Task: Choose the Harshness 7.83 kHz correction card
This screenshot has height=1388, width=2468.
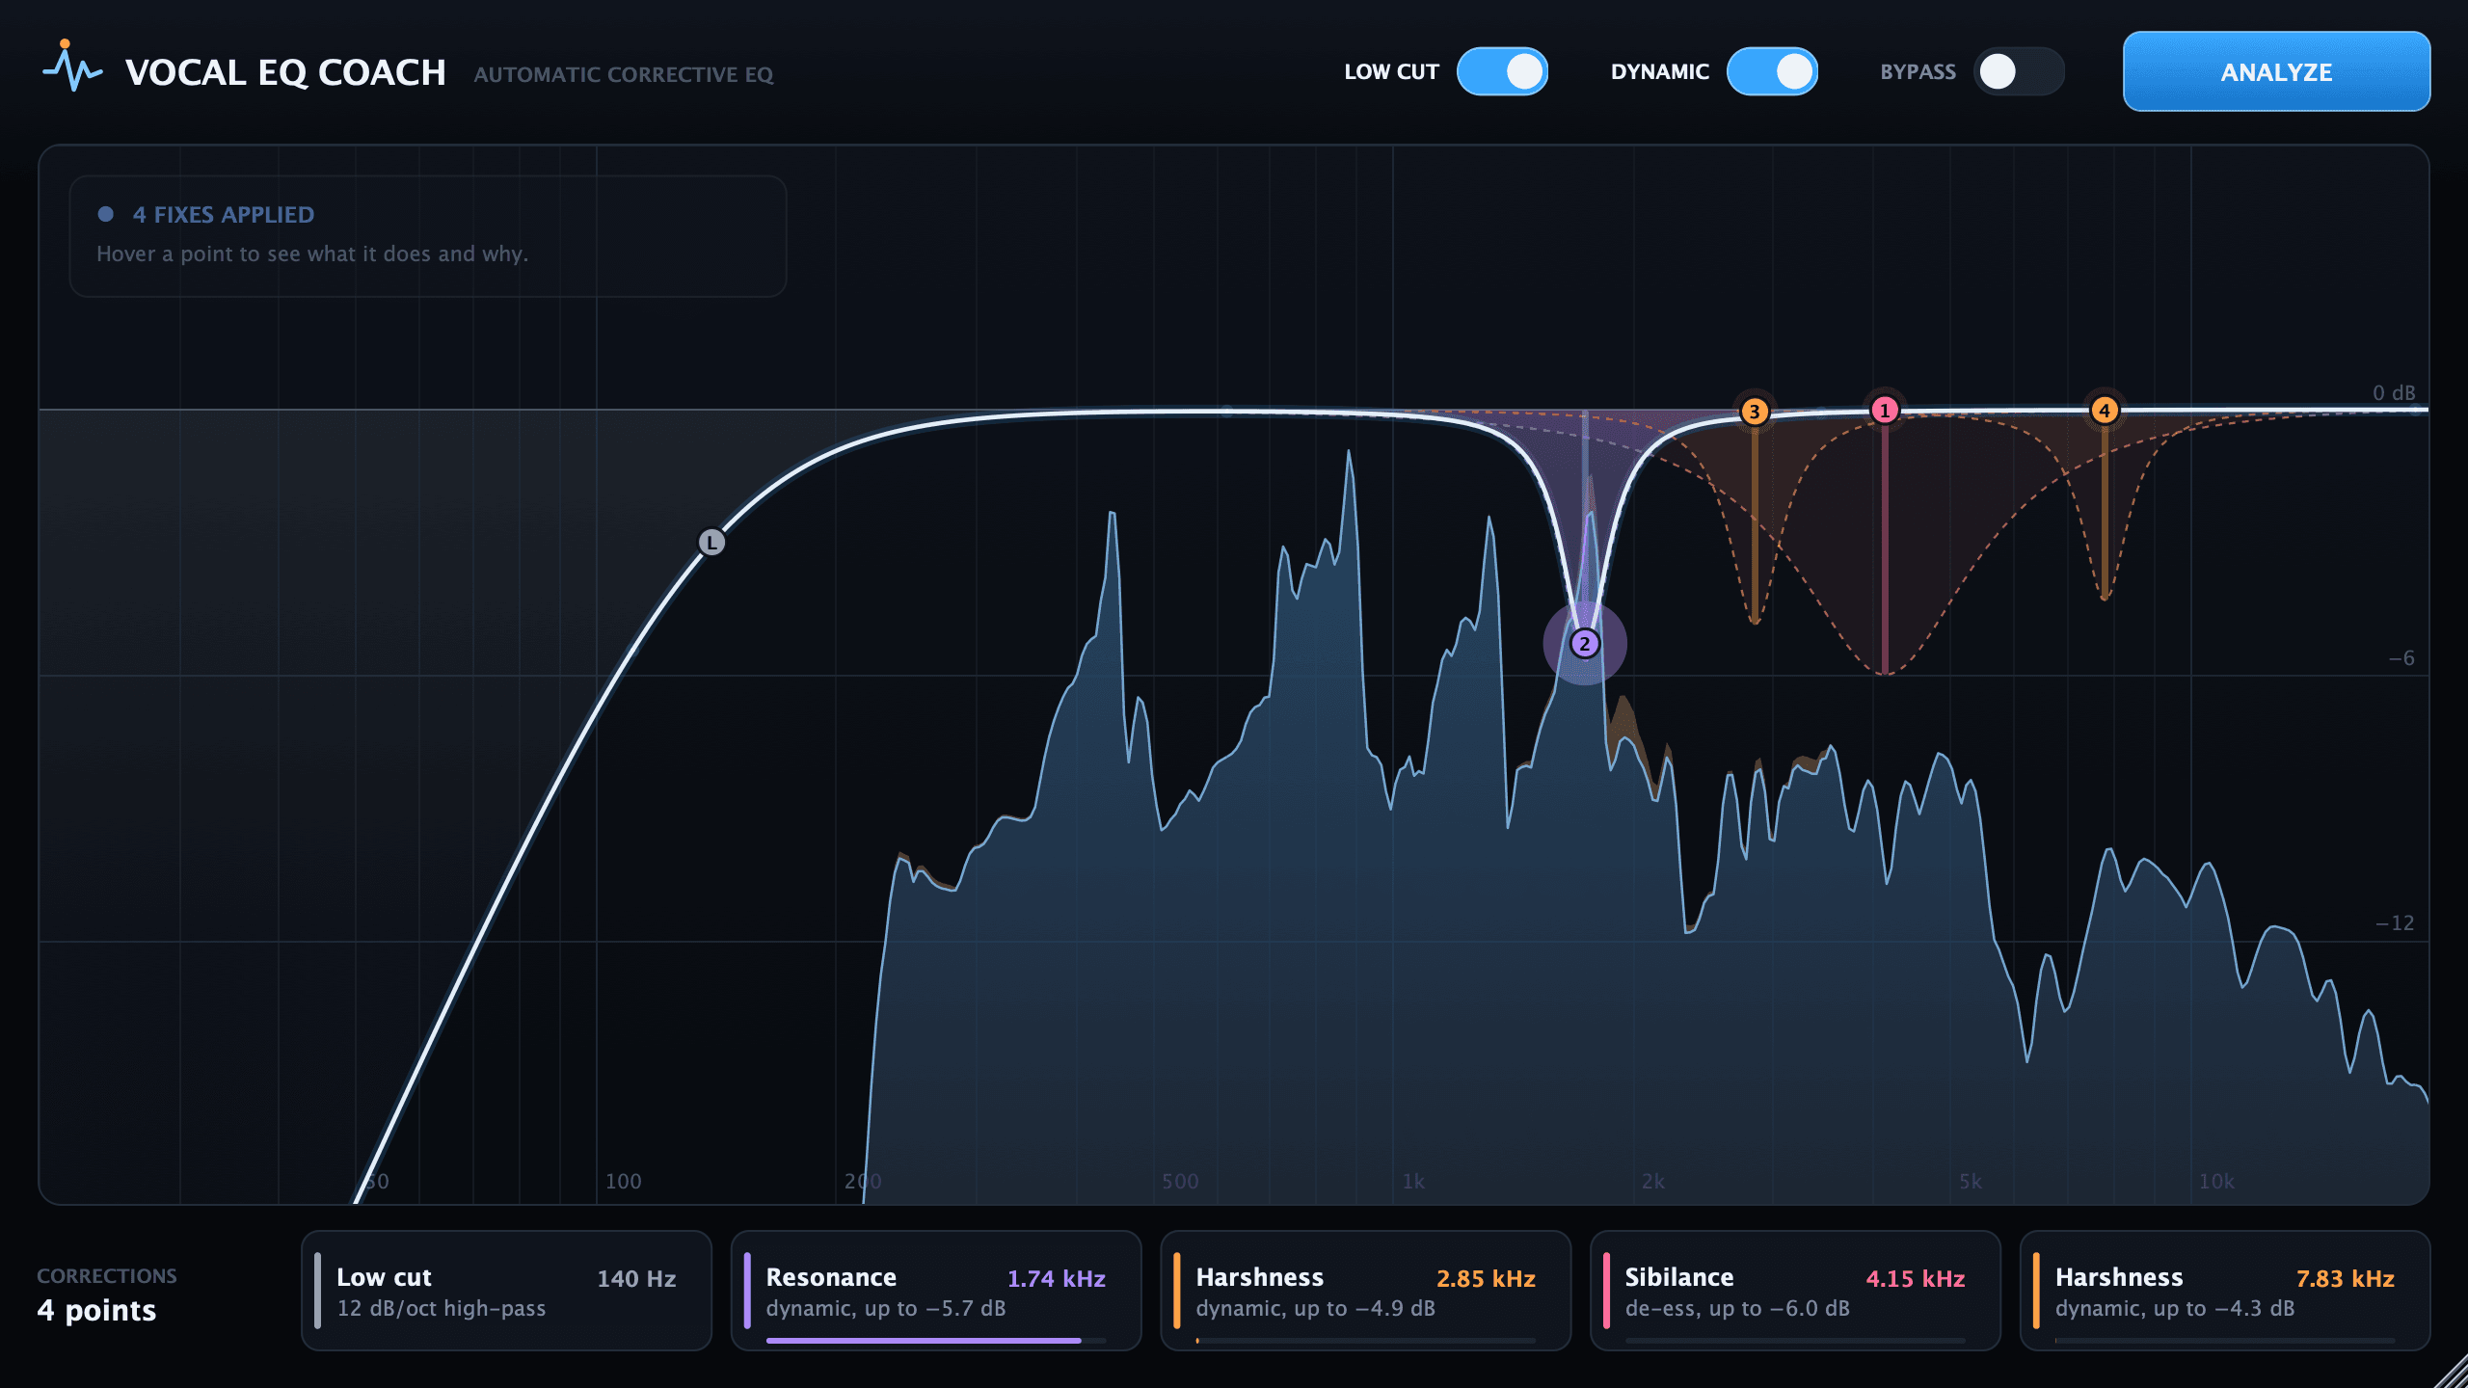Action: click(2225, 1291)
